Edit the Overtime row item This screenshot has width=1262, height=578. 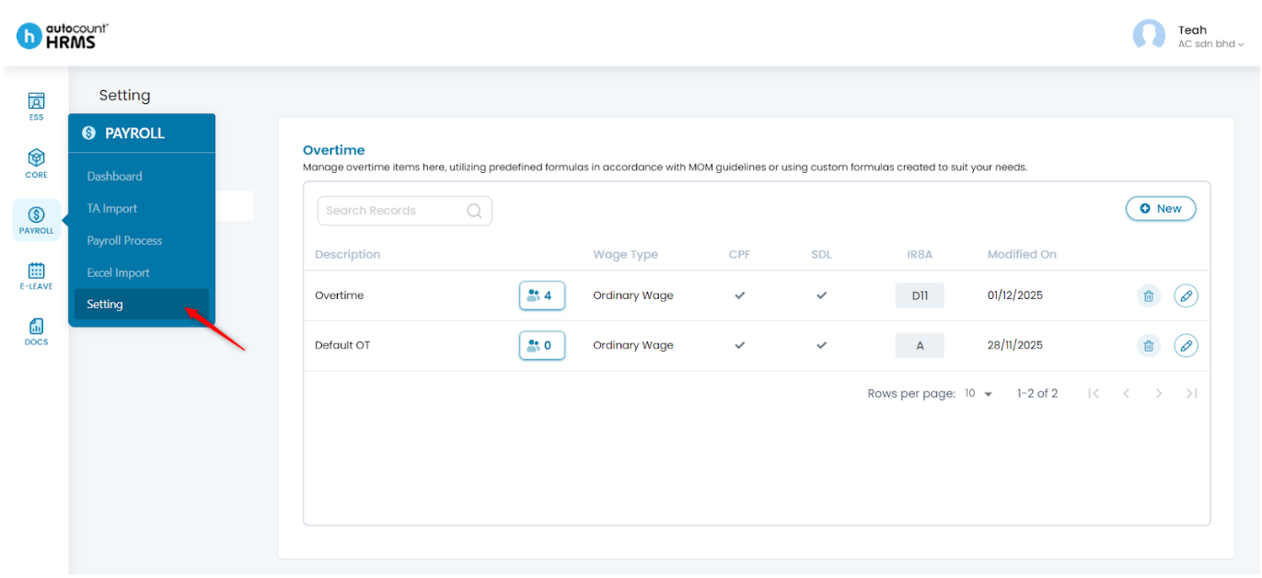click(x=1187, y=295)
